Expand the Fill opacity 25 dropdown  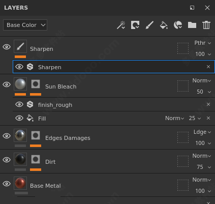[x=195, y=118]
